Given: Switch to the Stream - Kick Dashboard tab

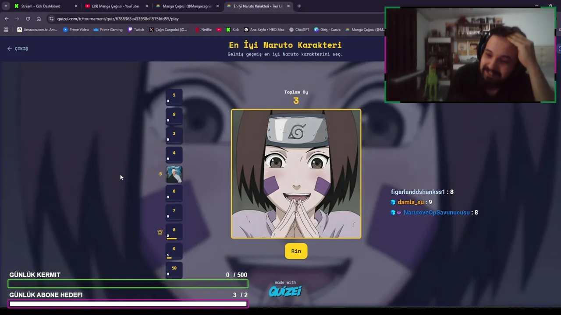Looking at the screenshot, I should pos(41,6).
